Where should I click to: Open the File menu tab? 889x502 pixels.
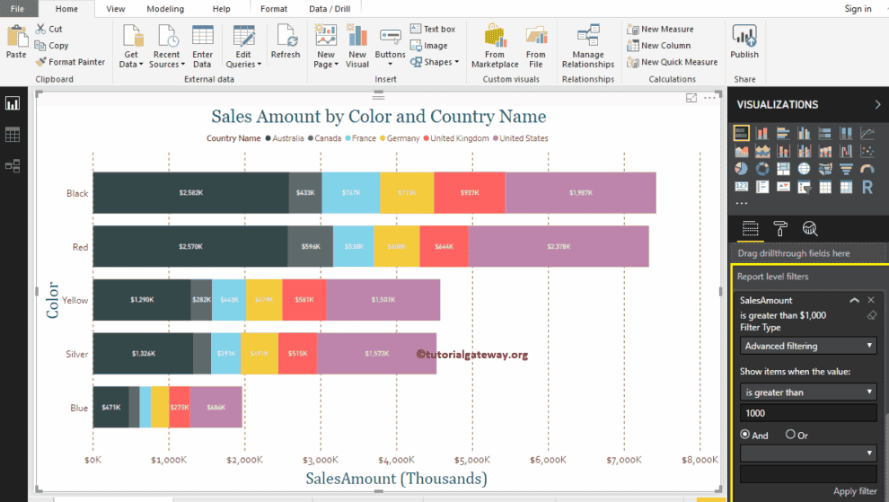[18, 8]
